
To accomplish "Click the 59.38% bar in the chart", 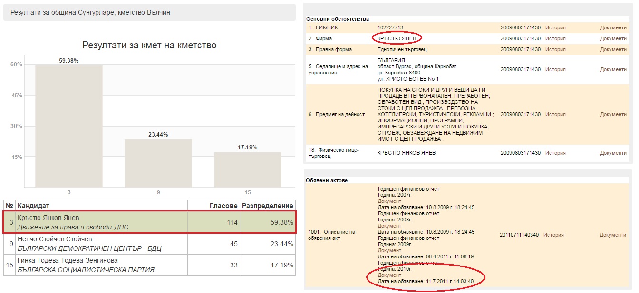I will 69,126.
